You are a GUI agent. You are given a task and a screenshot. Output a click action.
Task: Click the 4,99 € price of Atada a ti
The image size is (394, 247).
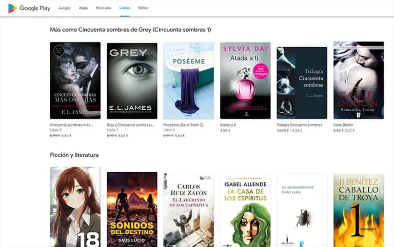(x=225, y=131)
